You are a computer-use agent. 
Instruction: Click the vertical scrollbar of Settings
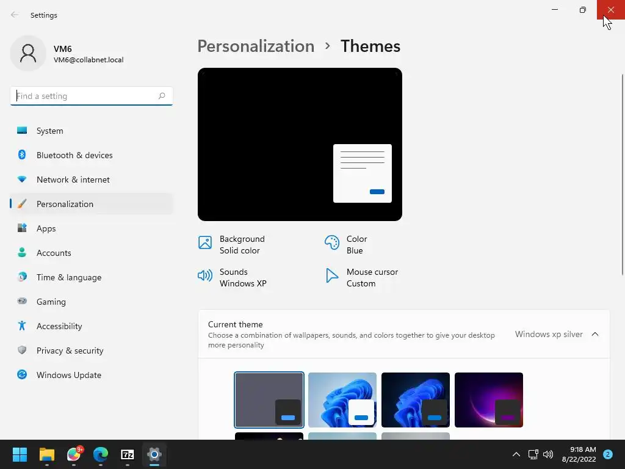pyautogui.click(x=622, y=174)
